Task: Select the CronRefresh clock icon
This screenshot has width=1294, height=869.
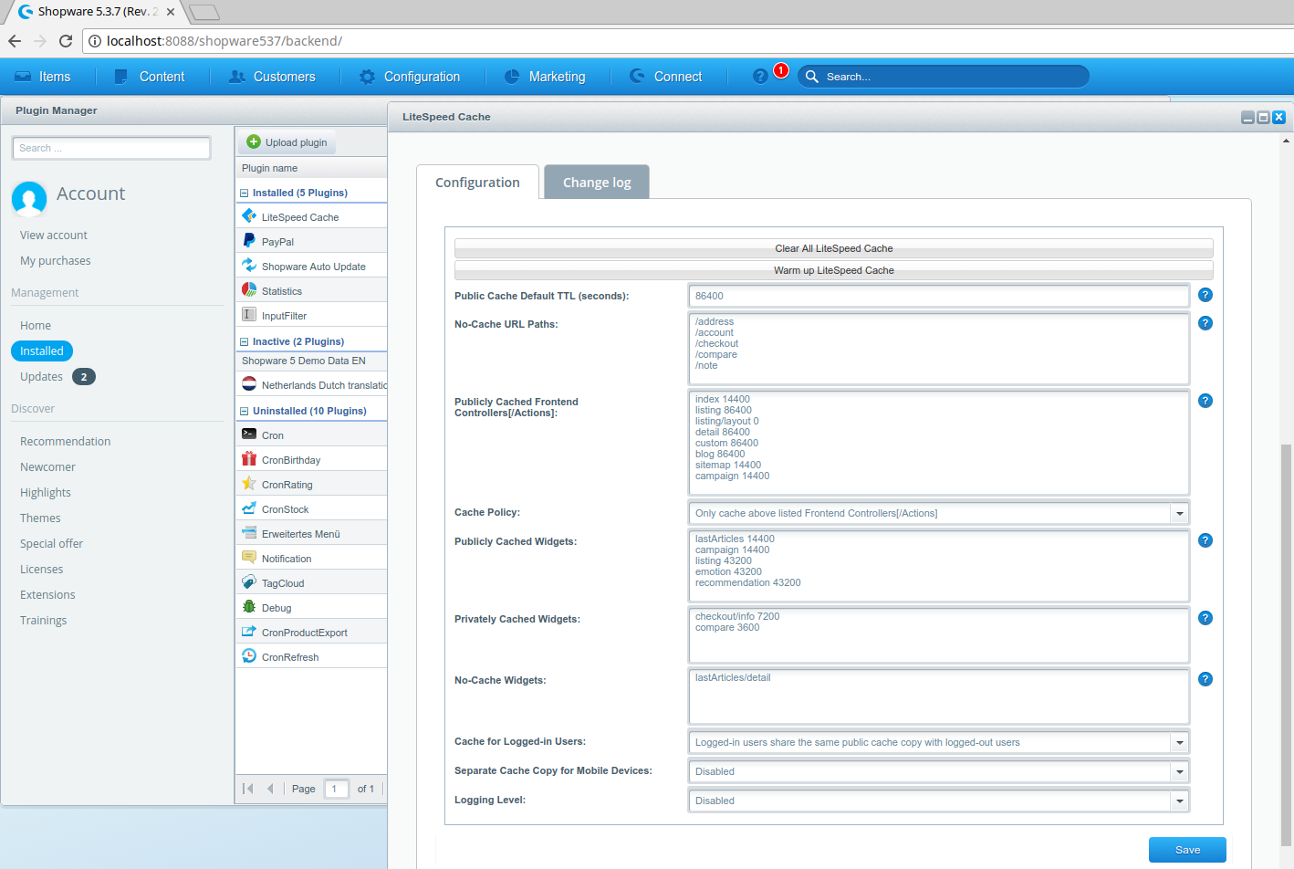Action: coord(249,656)
